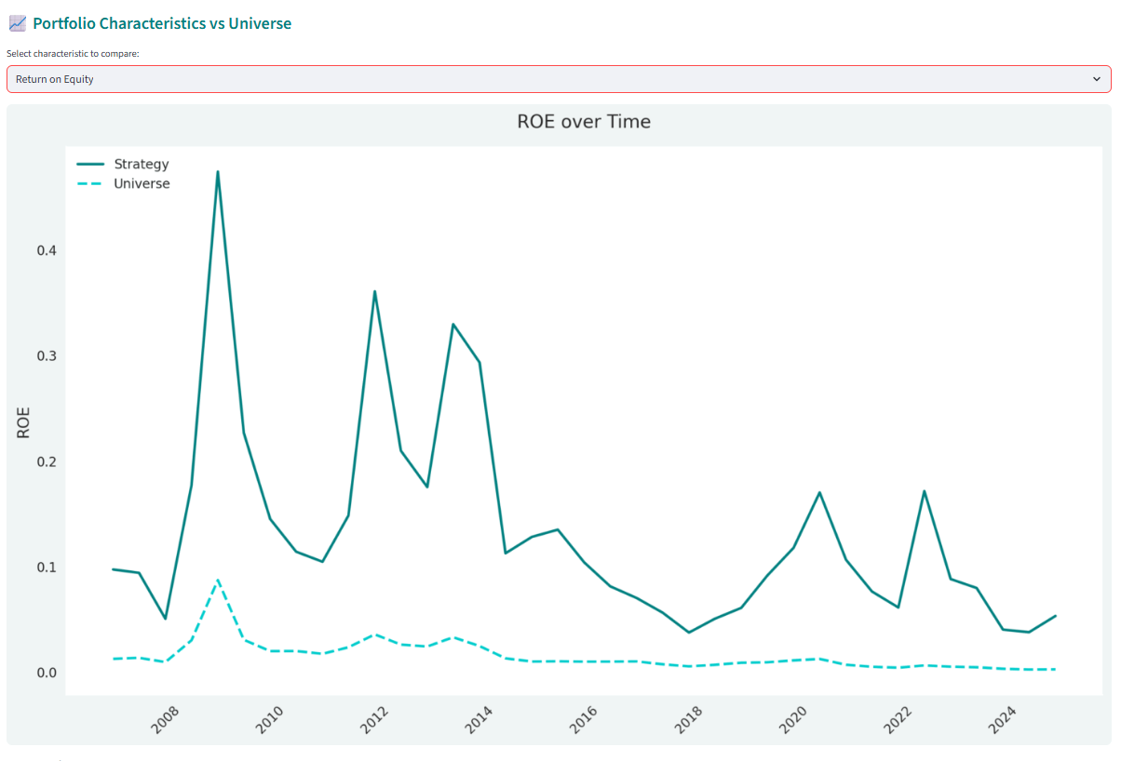
Task: Select the 2016 x-axis tick label
Action: [584, 720]
